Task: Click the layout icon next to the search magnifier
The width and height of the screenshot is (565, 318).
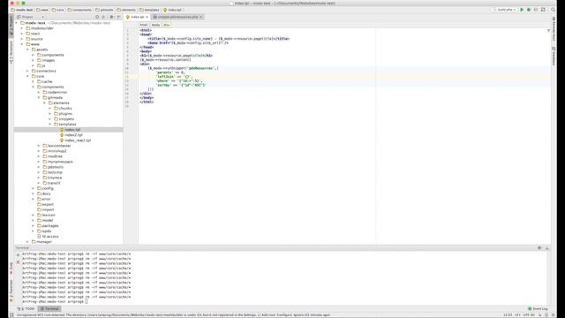Action: (543, 10)
